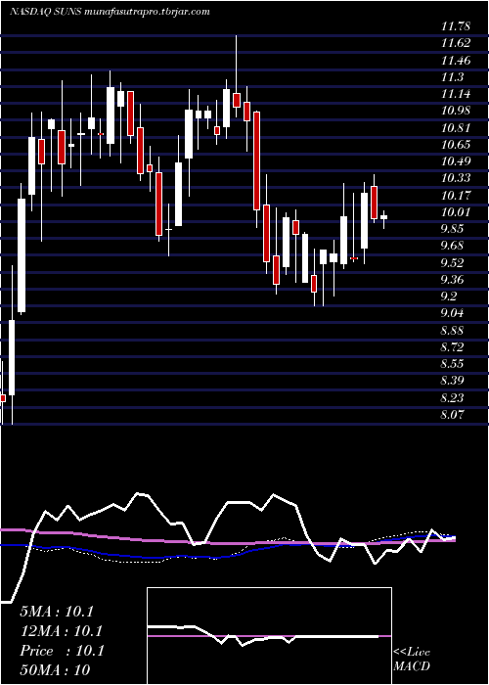
Task: Click the 5MA : 10.1 readout
Action: click(57, 612)
